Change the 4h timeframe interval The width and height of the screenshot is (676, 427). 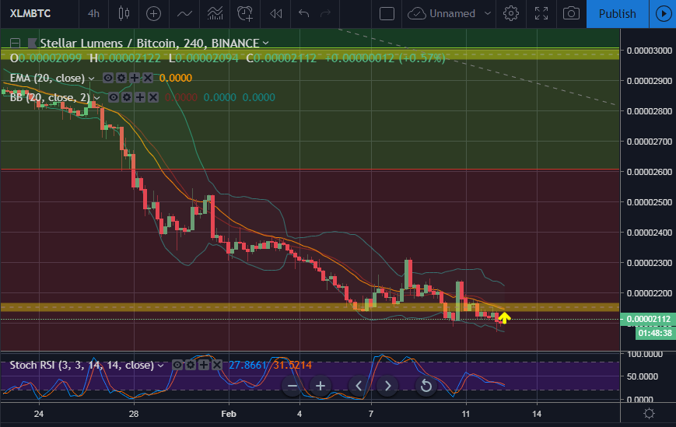click(93, 13)
